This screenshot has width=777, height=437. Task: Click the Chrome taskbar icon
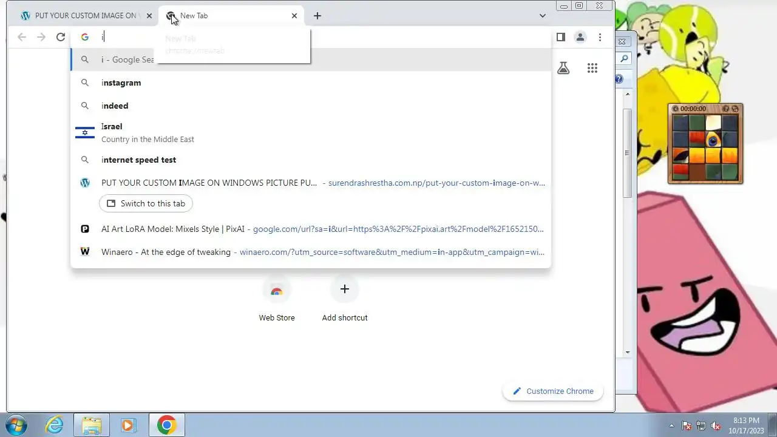pyautogui.click(x=167, y=425)
